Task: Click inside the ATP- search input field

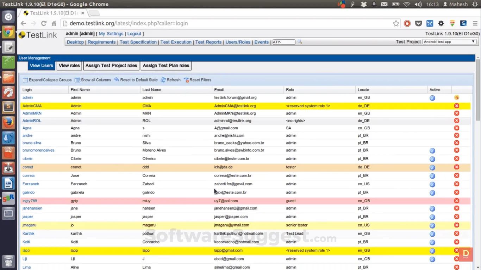Action: pyautogui.click(x=284, y=41)
